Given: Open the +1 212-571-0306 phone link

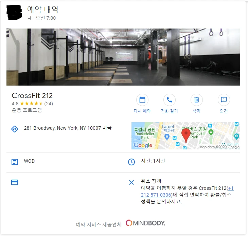Looking at the screenshot, I should click(x=187, y=192).
